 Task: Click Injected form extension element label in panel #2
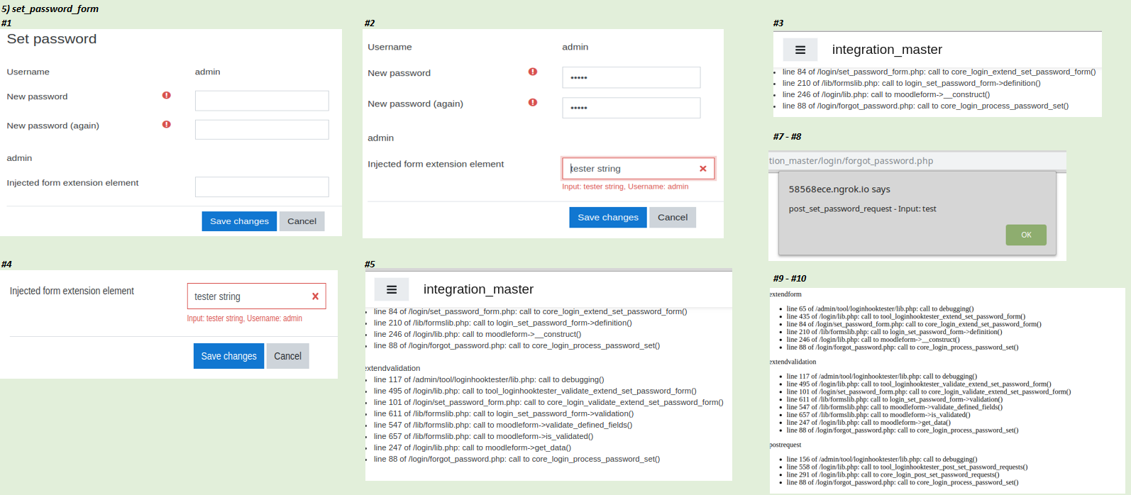click(x=436, y=164)
